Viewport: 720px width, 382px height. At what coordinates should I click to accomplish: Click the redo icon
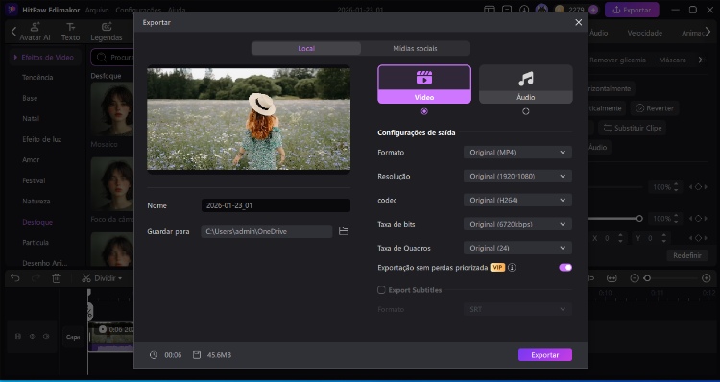(36, 278)
